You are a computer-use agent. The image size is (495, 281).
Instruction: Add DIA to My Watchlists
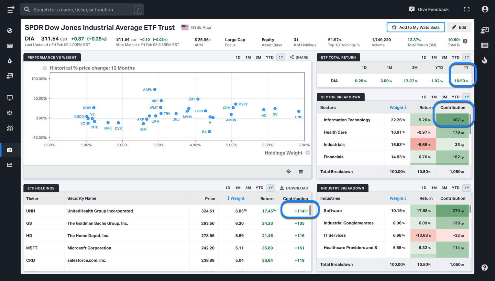(416, 27)
